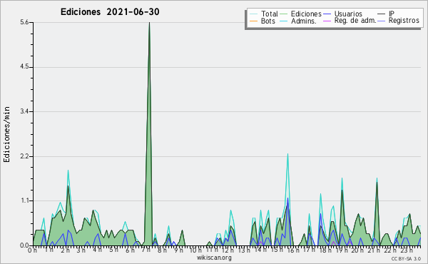The height and width of the screenshot is (264, 428).
Task: Click the y-axis value 0.0
Action: (x=24, y=245)
